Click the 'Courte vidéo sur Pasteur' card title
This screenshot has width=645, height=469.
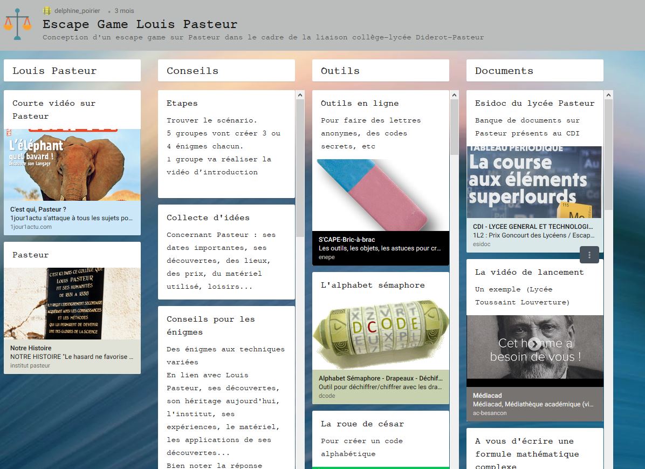54,110
